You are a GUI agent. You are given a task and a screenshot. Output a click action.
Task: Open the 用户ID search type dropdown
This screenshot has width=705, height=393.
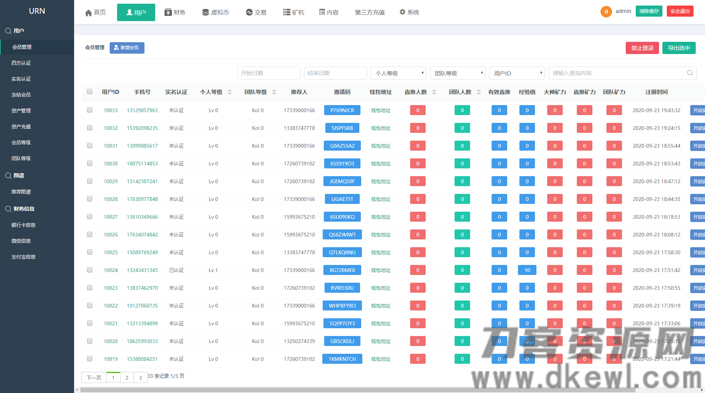(517, 73)
